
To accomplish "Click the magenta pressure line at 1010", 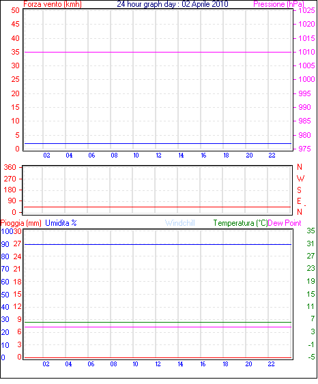I will [158, 52].
